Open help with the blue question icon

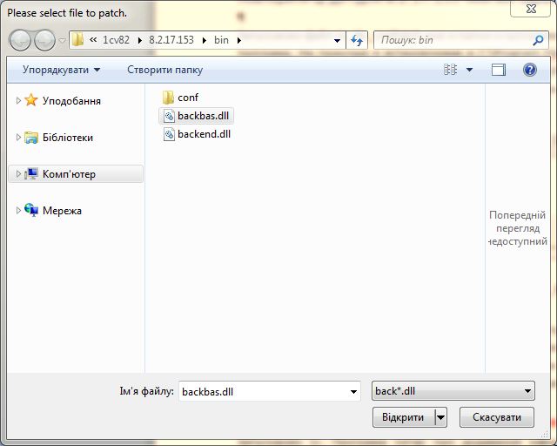pos(530,70)
